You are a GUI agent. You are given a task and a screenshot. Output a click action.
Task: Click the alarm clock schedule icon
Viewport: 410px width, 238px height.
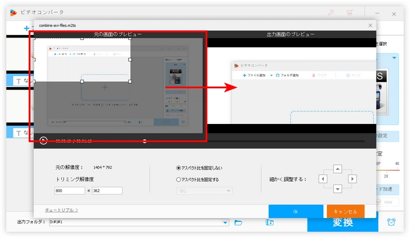pos(391,223)
